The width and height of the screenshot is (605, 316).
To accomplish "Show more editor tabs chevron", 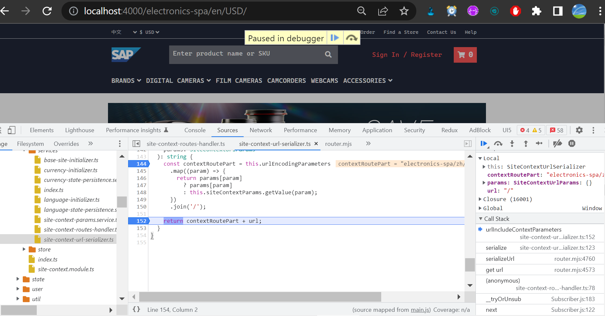I will [x=368, y=144].
